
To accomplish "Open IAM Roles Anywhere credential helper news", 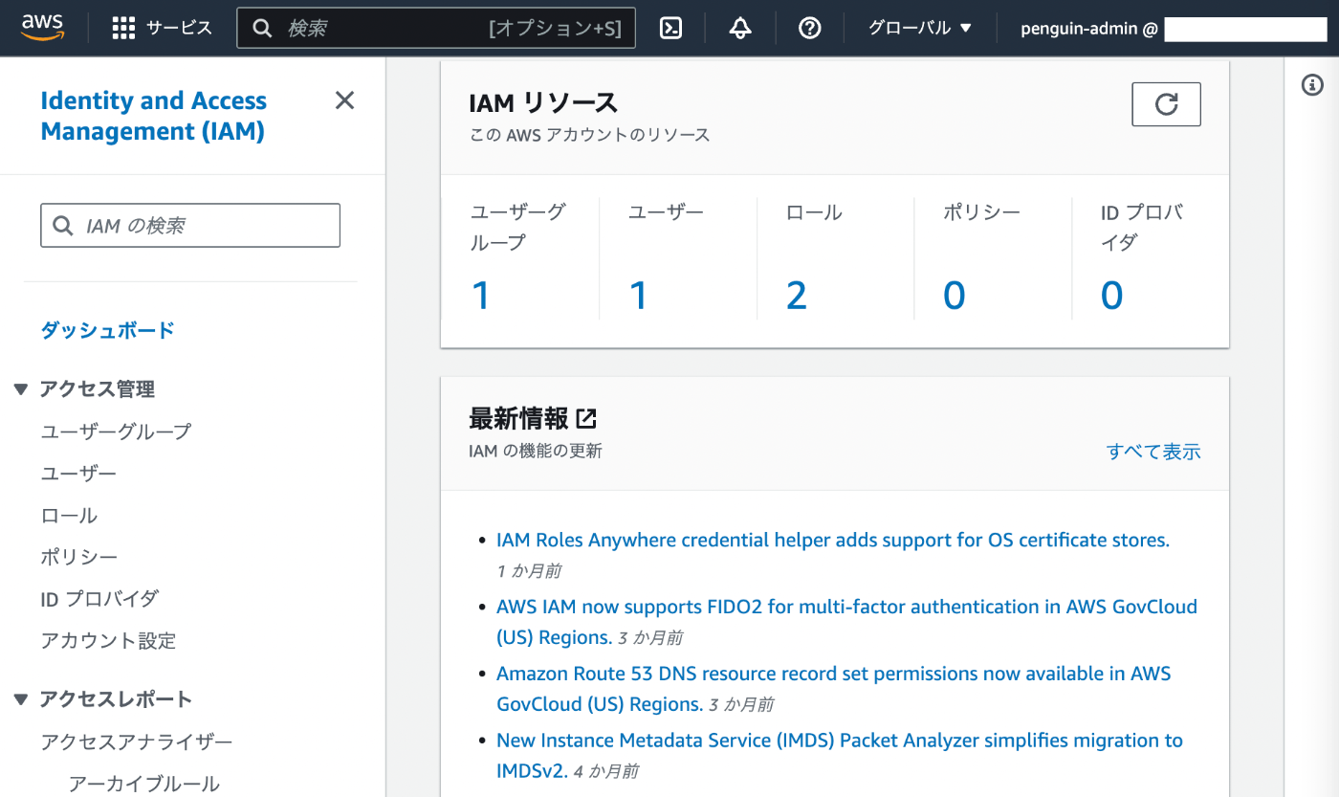I will (x=833, y=541).
